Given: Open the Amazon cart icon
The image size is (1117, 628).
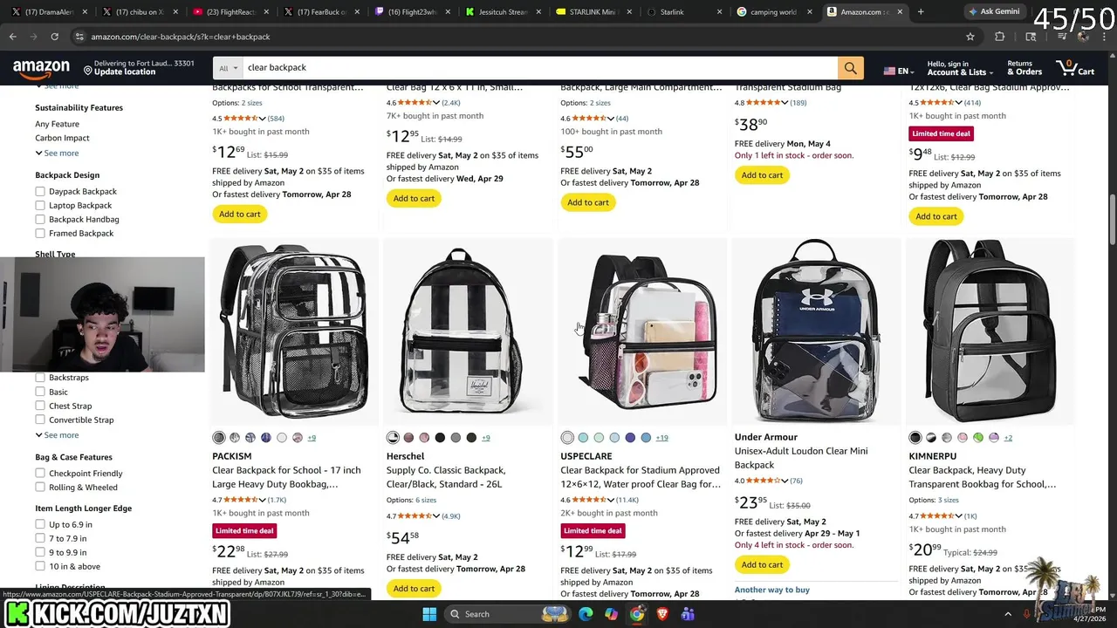Looking at the screenshot, I should coord(1075,68).
